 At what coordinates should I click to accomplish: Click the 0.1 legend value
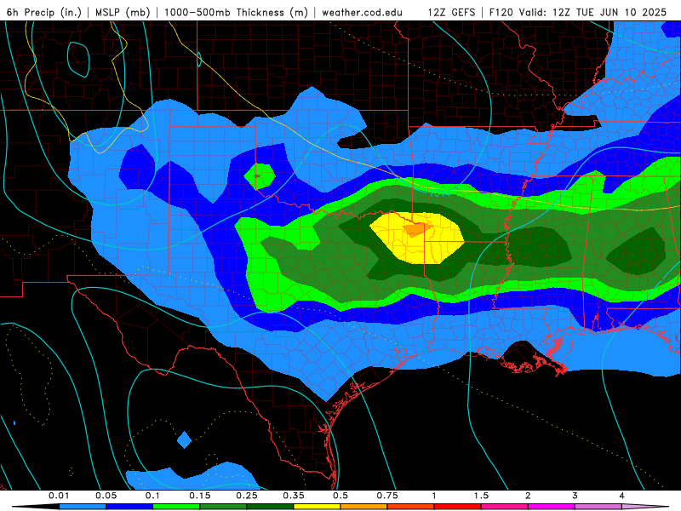[153, 496]
